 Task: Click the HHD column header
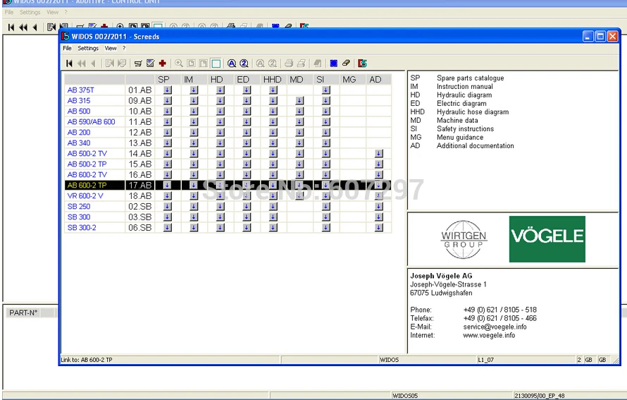[x=273, y=79]
